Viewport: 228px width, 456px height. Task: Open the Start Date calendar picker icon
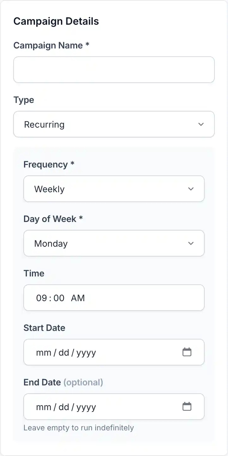(x=187, y=352)
